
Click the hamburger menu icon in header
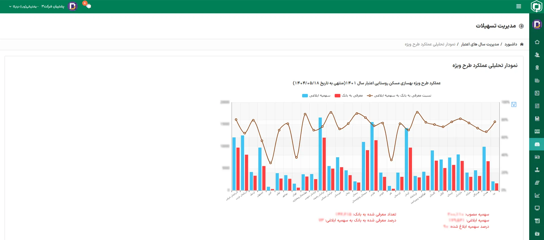coord(518,6)
